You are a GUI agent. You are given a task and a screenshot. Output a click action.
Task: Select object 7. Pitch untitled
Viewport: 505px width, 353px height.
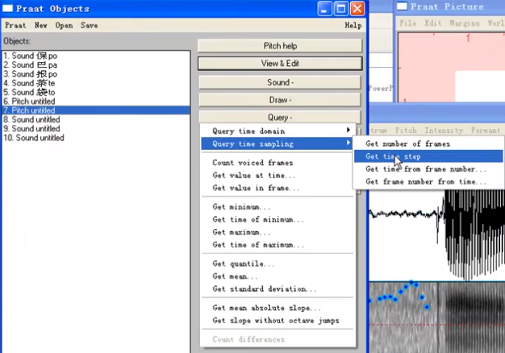[96, 110]
